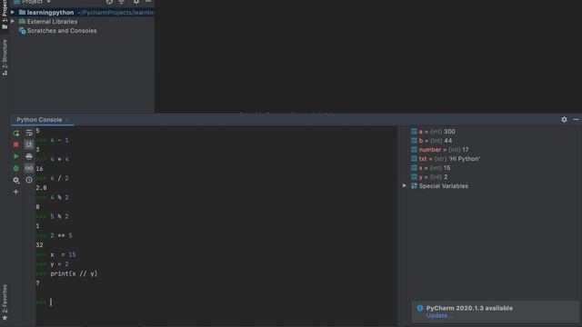Click the print icon in console toolbar
This screenshot has height=327, width=582.
29,156
